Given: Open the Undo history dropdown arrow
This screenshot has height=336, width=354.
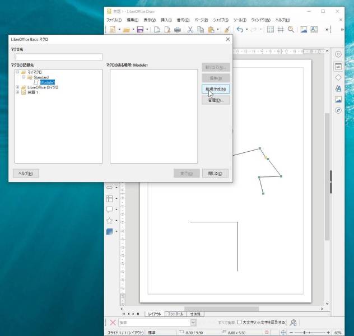Looking at the screenshot, I should click(247, 30).
